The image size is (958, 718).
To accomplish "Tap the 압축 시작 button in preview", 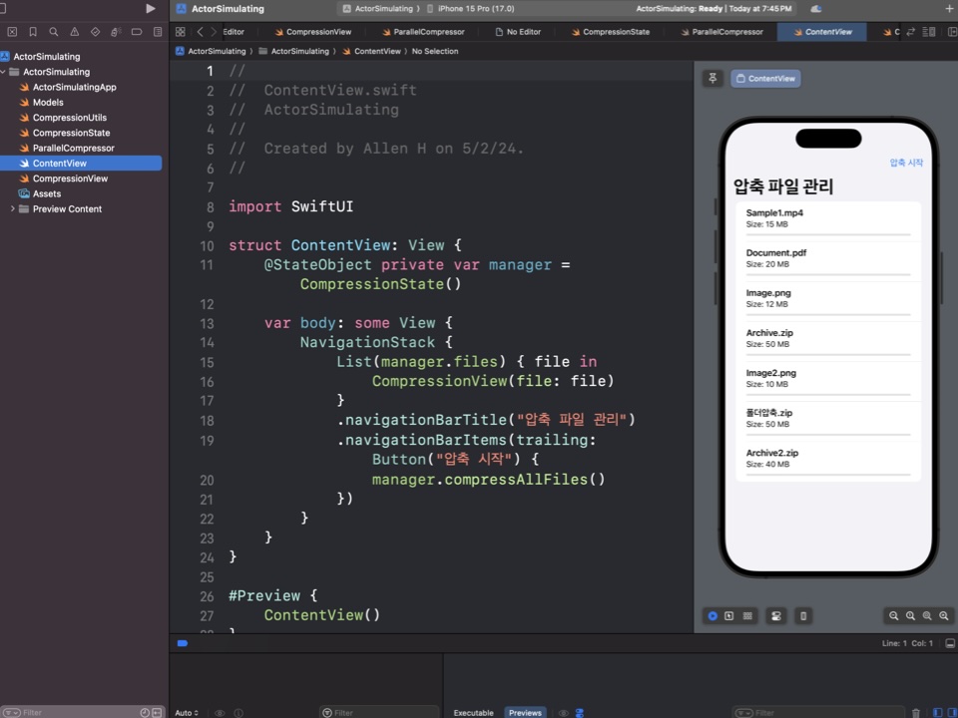I will (x=905, y=163).
